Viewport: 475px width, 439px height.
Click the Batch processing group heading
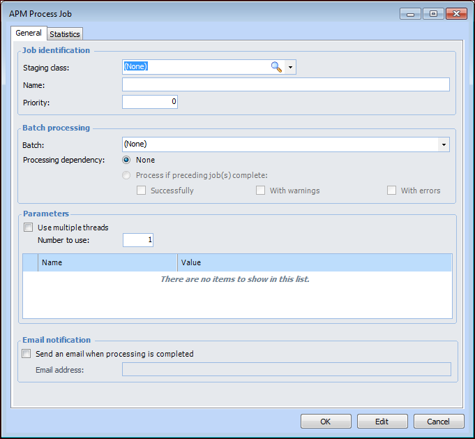point(56,128)
